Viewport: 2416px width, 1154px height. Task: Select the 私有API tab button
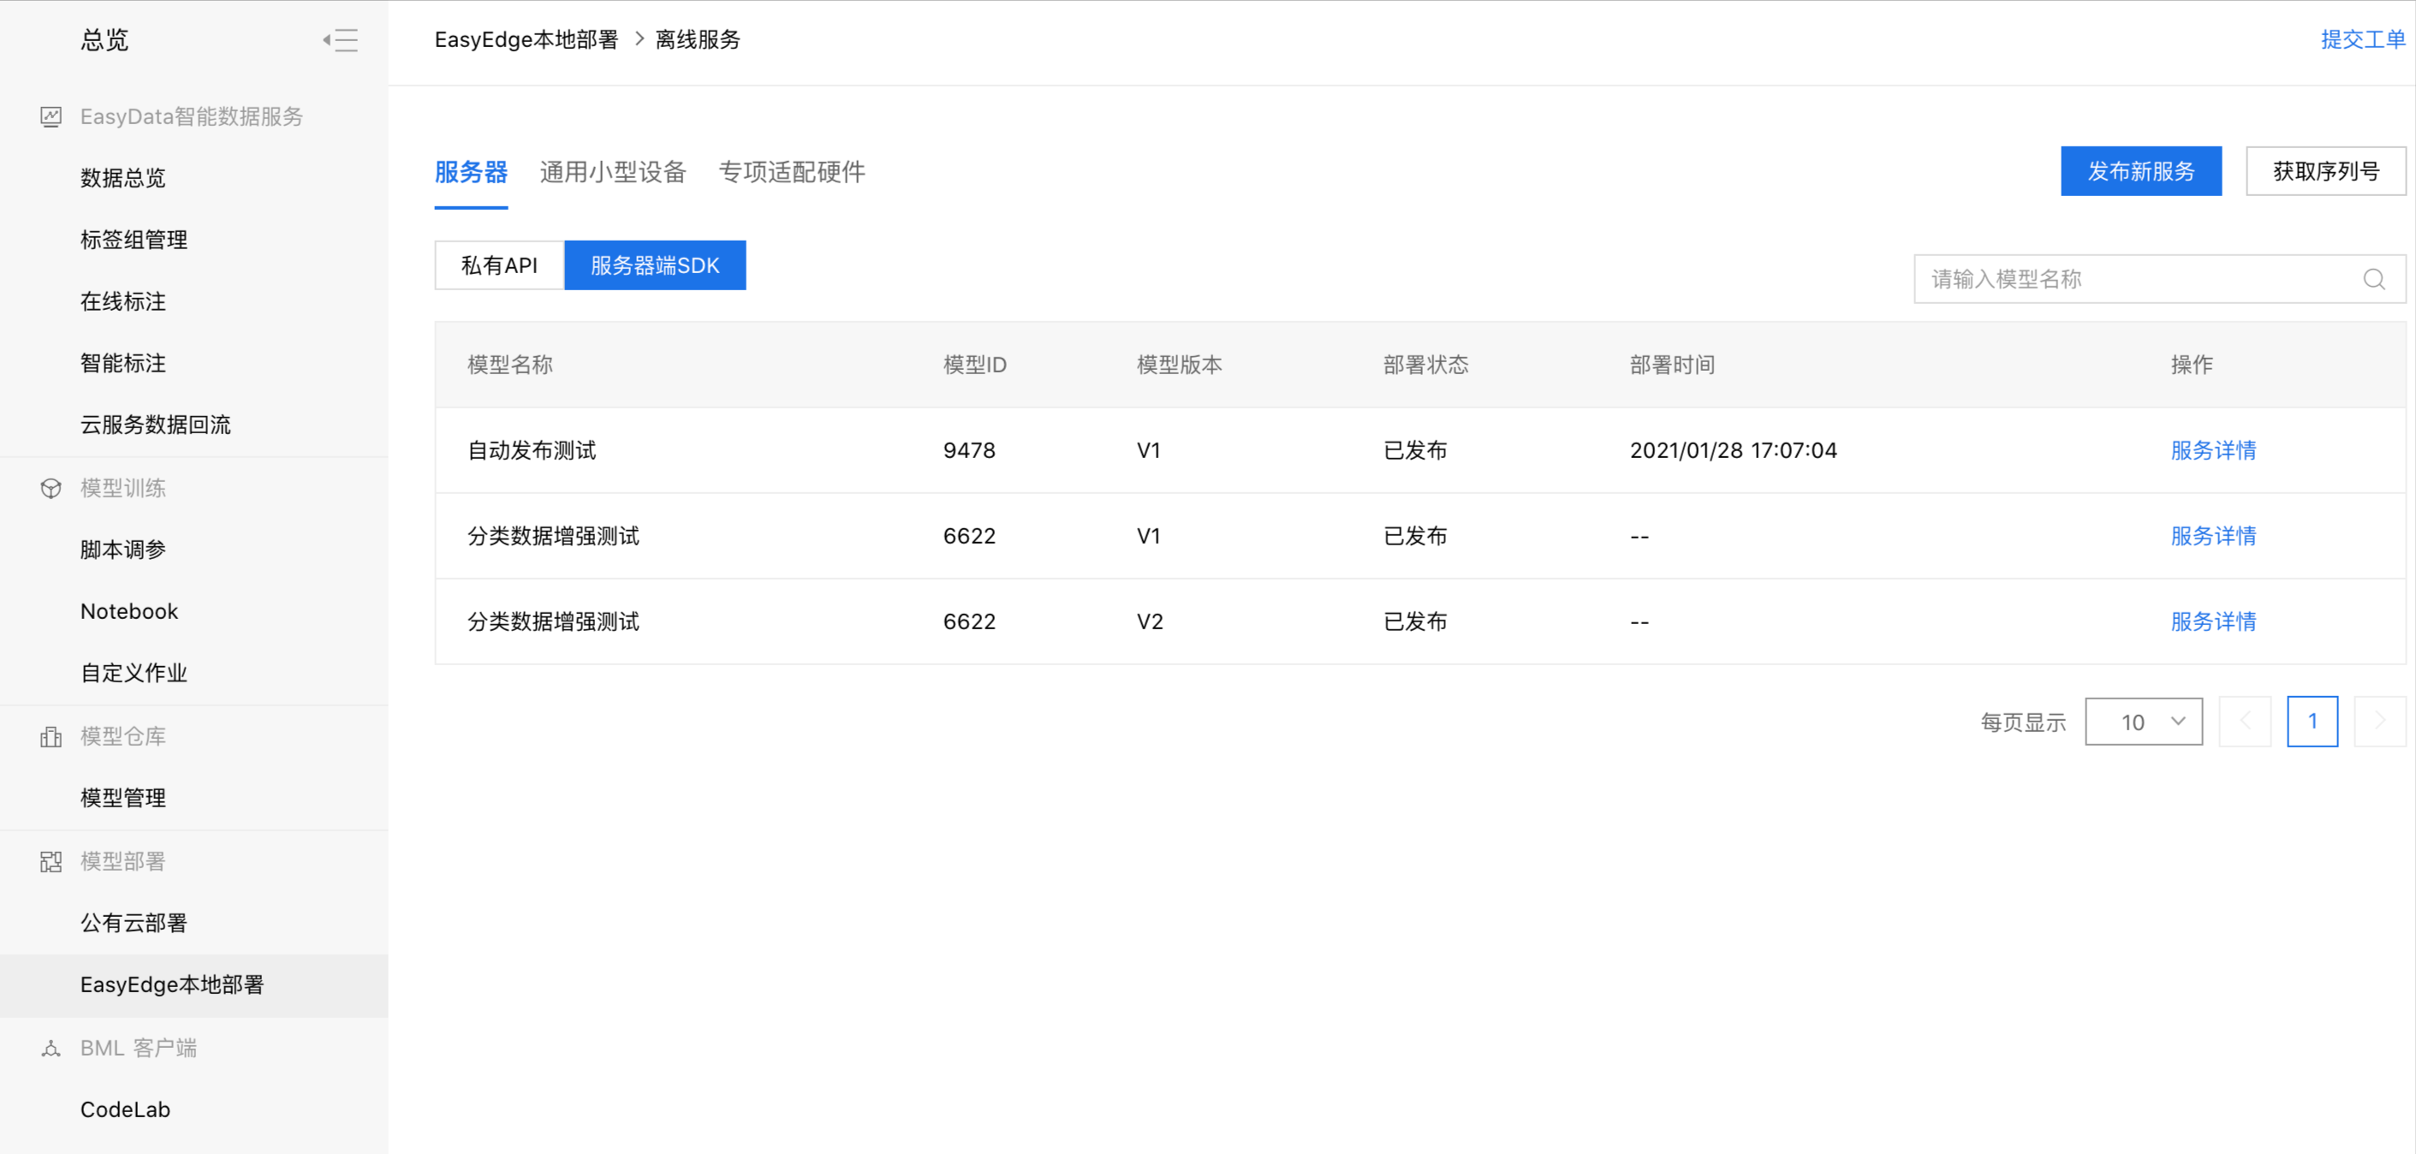click(x=499, y=265)
